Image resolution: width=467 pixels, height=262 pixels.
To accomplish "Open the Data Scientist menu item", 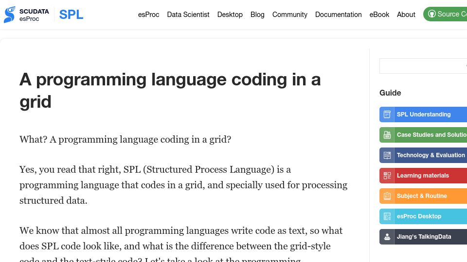I will (188, 15).
